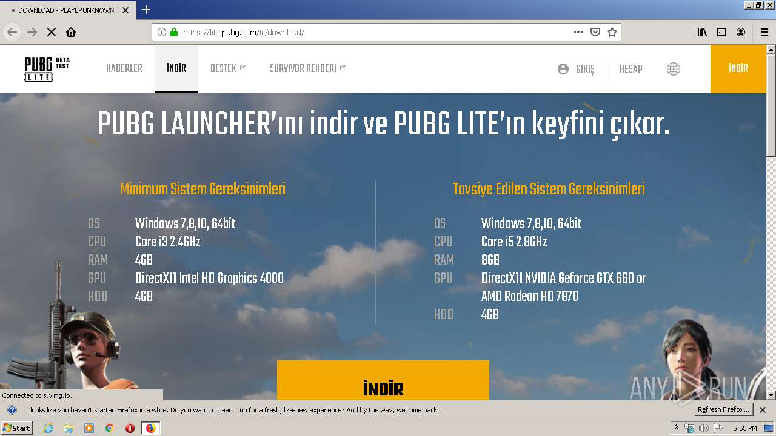Toggle Firefox sidebar view icon

point(721,32)
